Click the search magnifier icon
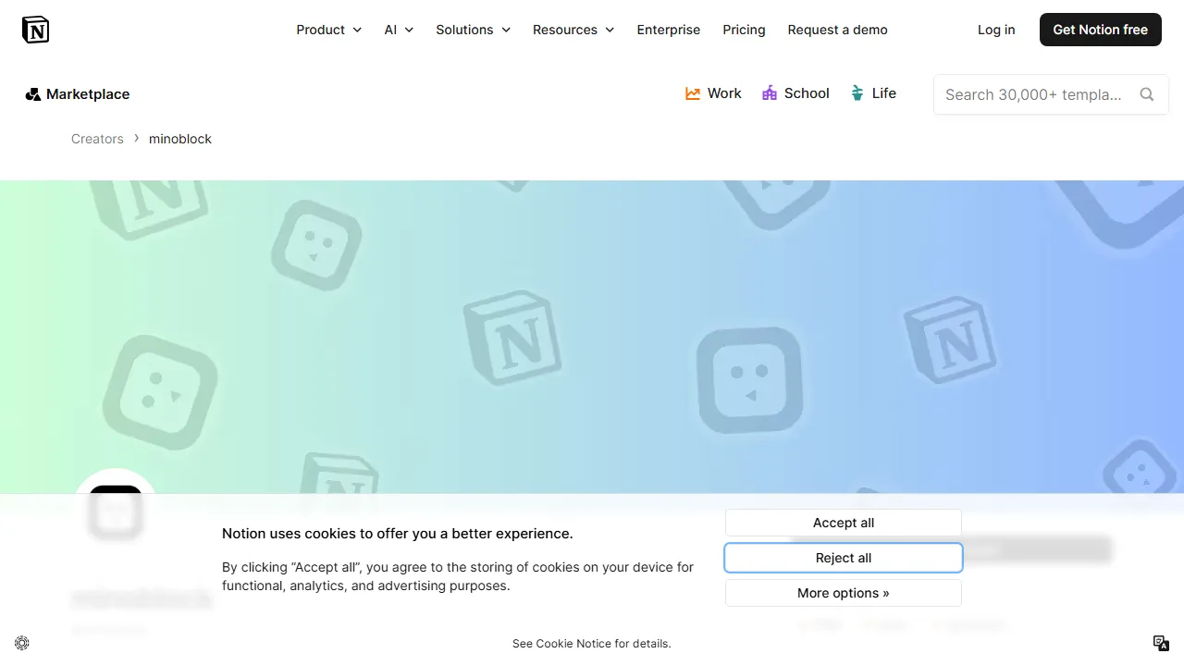The image size is (1184, 666). (x=1147, y=94)
